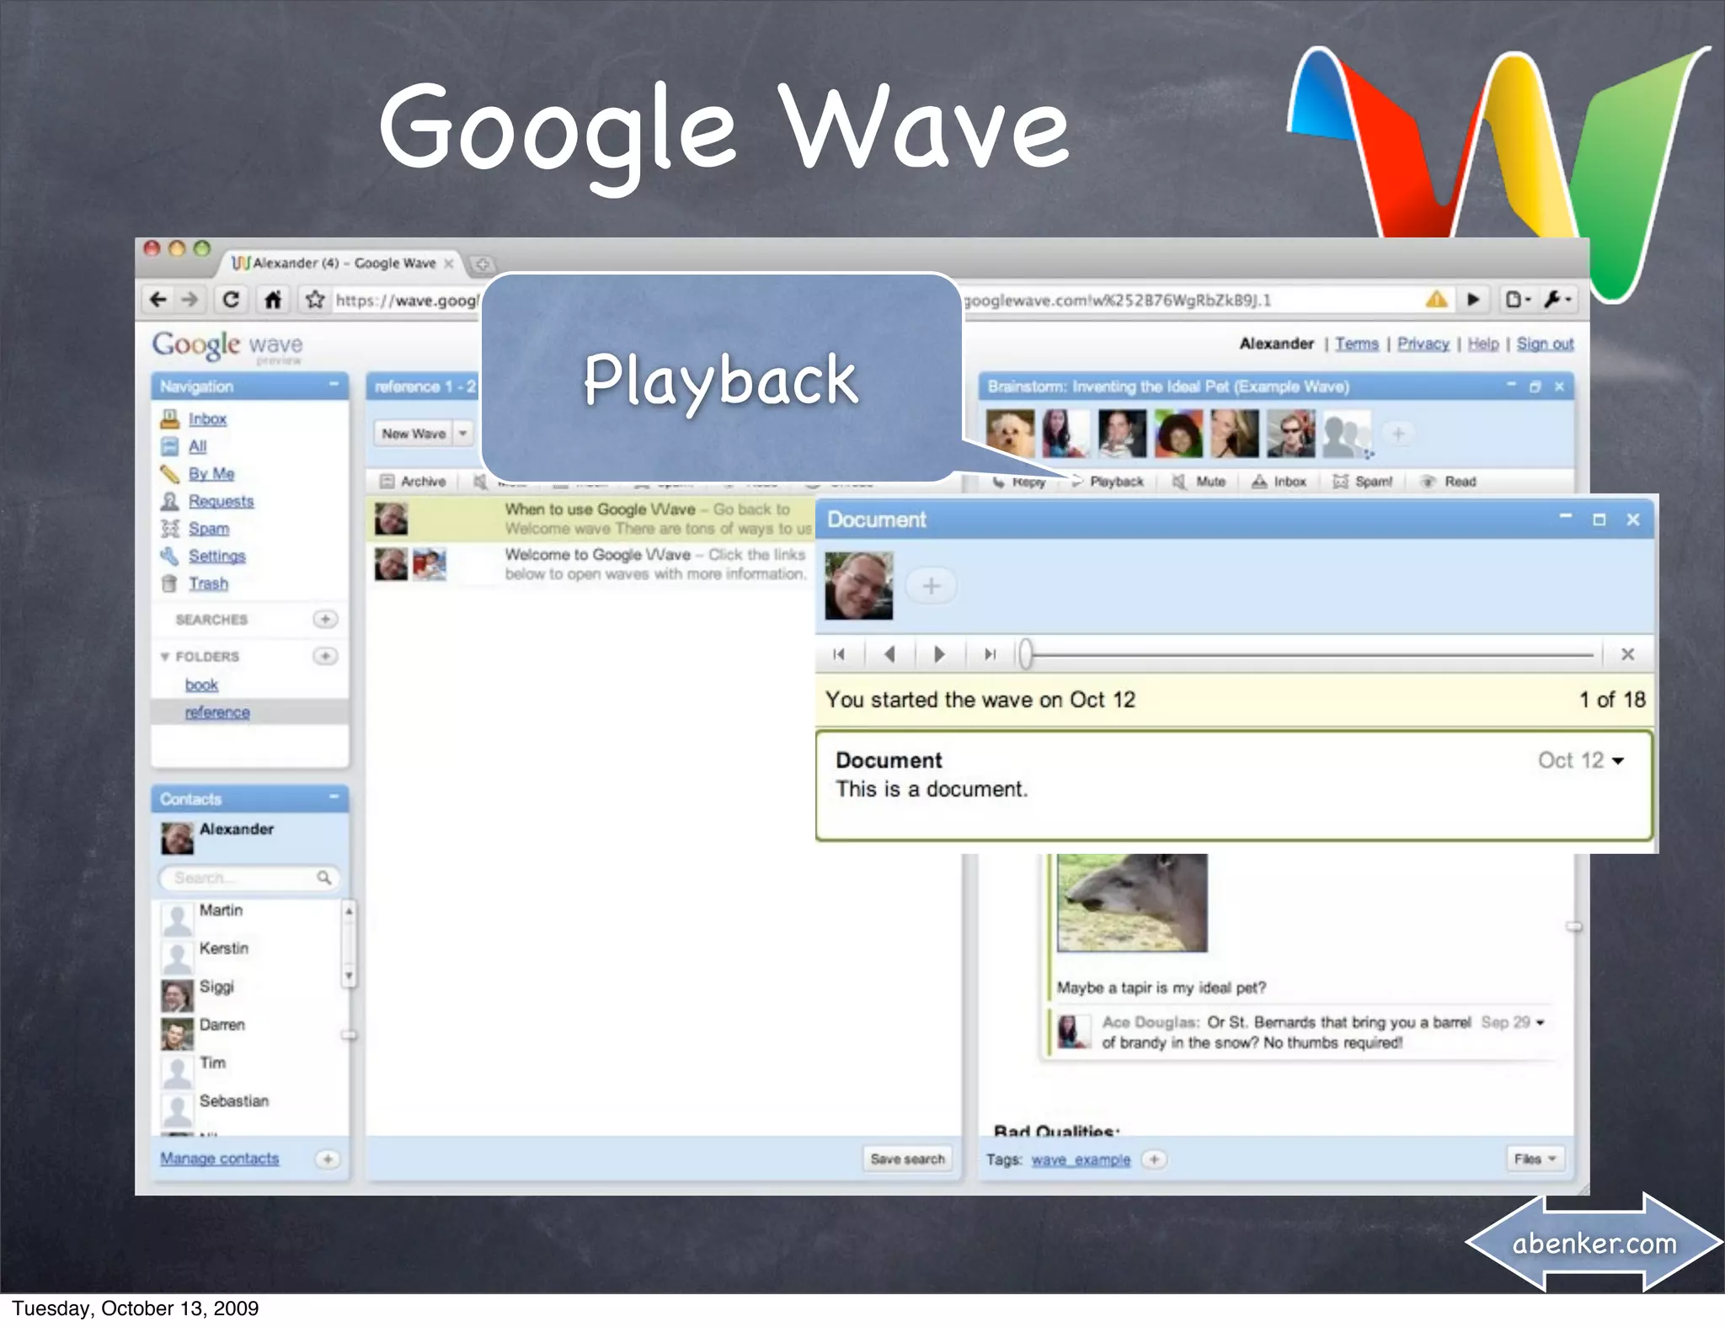Bookmark page with the star icon
Screen dimensions: 1725x1327
315,299
